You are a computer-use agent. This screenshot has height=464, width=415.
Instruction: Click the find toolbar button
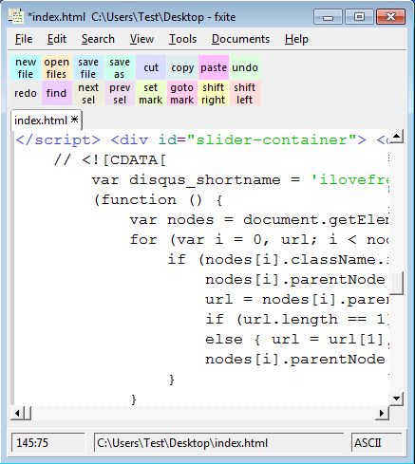tap(56, 93)
